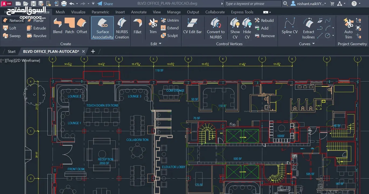The height and width of the screenshot is (194, 369).
Task: Click the Sculpt tool
Action: 169,36
